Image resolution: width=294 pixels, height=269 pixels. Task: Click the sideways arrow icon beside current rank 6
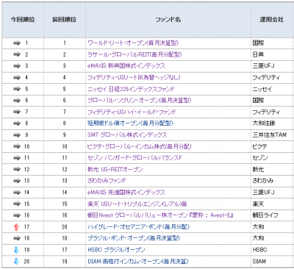click(17, 101)
